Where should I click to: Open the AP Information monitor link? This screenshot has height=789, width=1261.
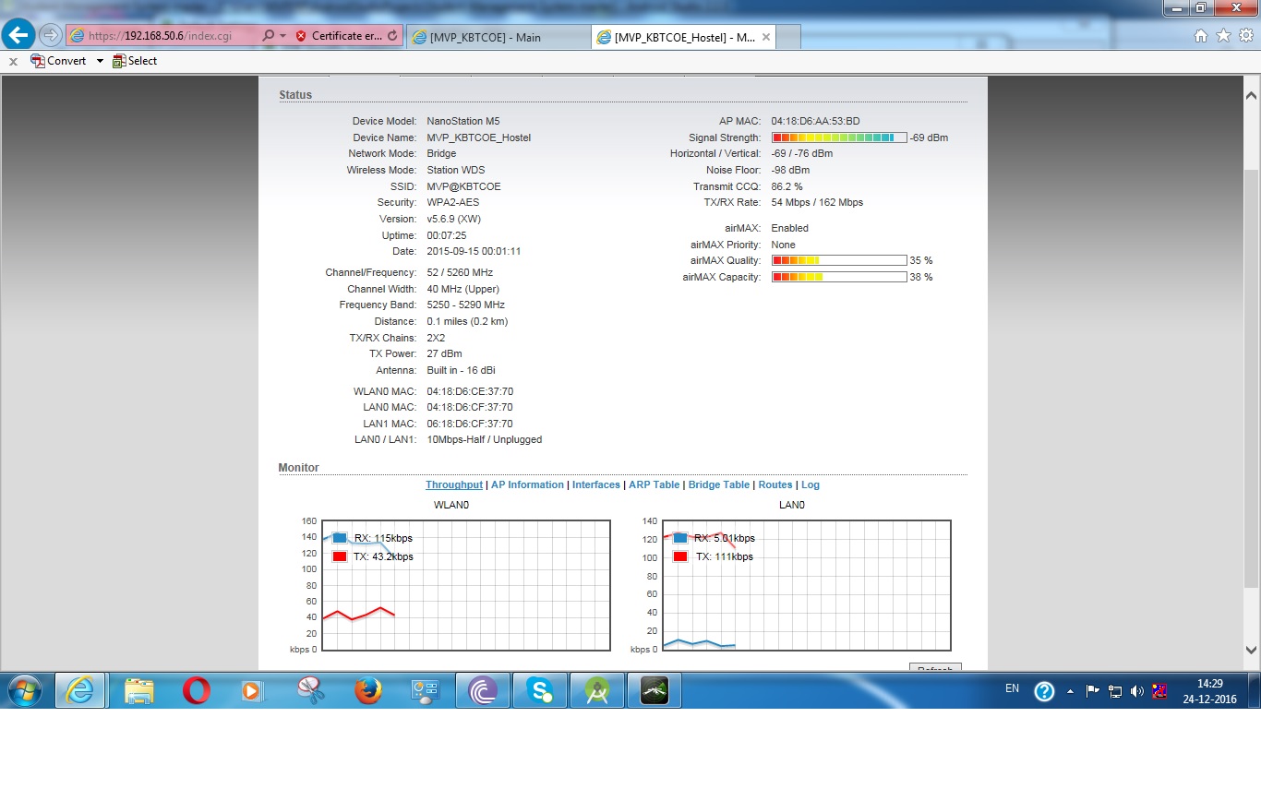(527, 484)
